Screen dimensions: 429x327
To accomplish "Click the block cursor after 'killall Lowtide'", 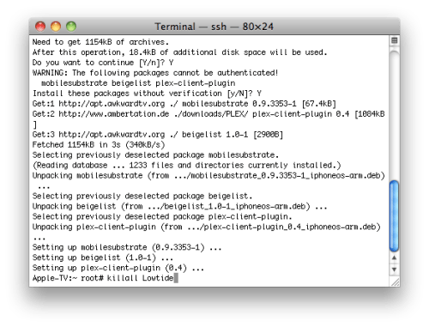I will click(176, 278).
